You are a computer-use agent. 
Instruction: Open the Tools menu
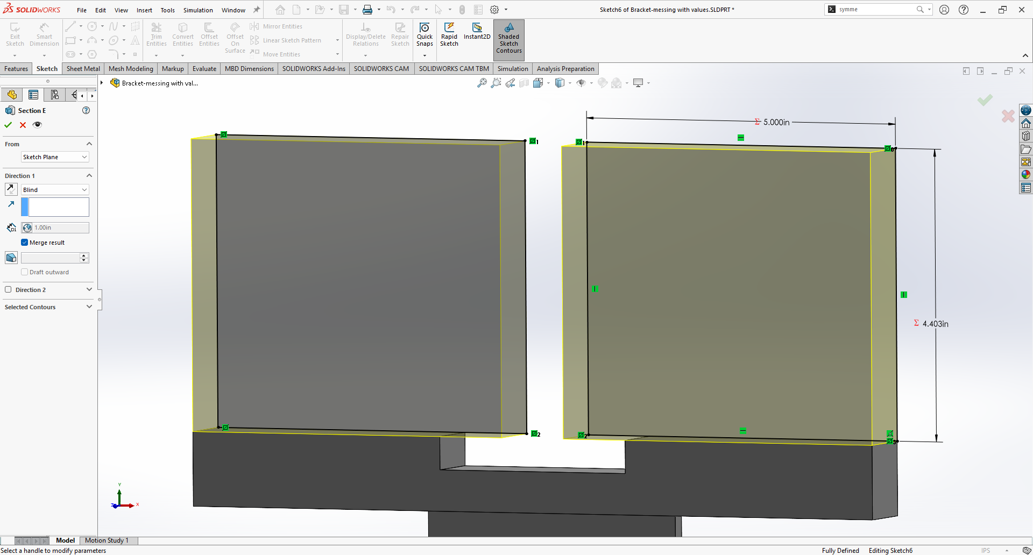(167, 10)
